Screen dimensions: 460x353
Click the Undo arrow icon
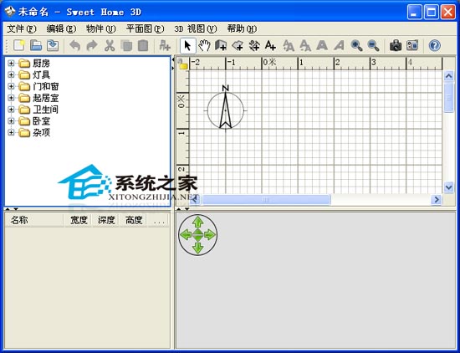[x=75, y=45]
